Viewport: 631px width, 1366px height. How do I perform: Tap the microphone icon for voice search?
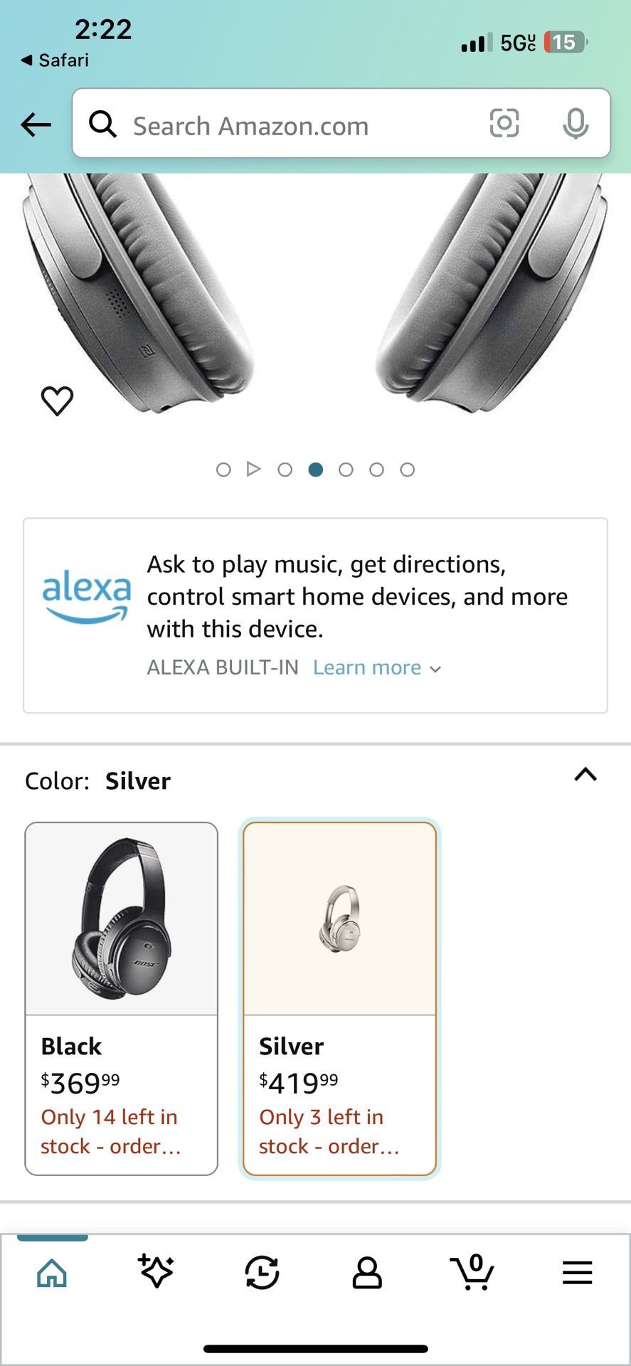[x=576, y=124]
